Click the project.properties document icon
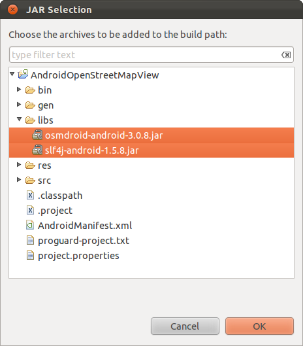 pos(30,255)
